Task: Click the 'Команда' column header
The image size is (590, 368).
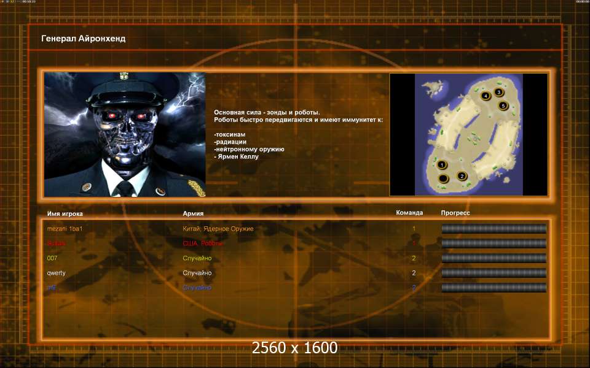Action: (409, 213)
